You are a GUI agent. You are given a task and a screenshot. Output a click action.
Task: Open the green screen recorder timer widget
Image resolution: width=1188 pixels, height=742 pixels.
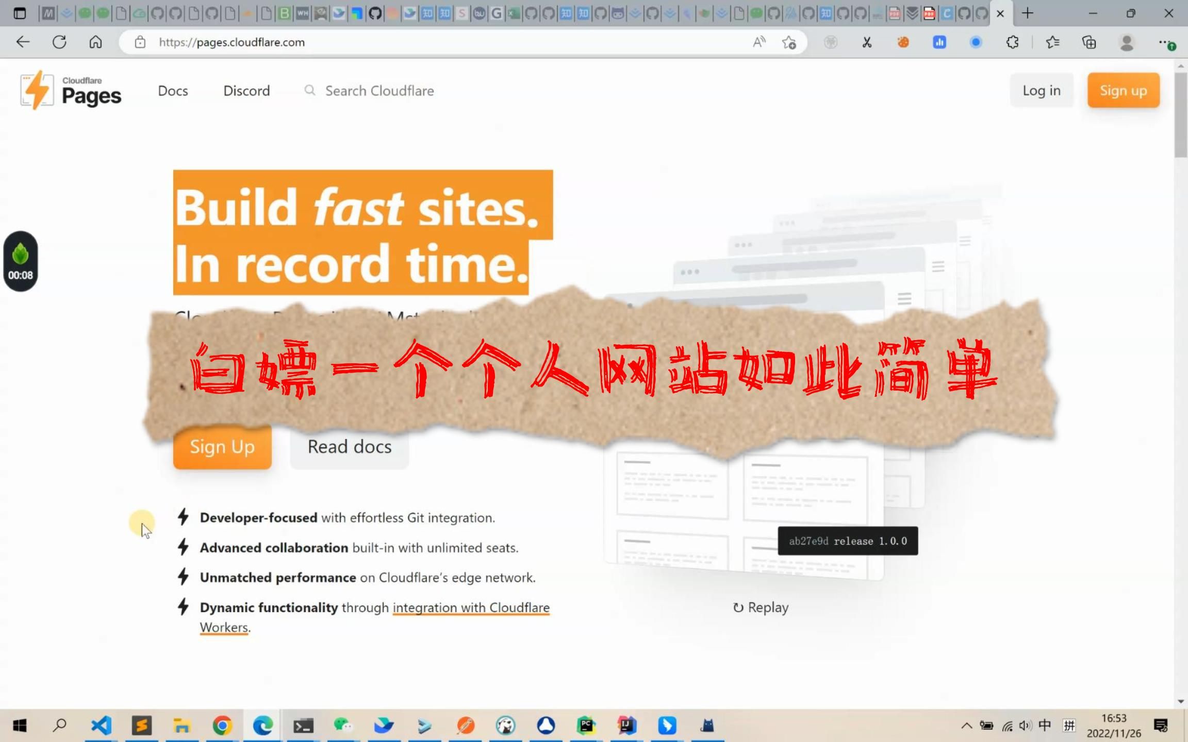[21, 261]
